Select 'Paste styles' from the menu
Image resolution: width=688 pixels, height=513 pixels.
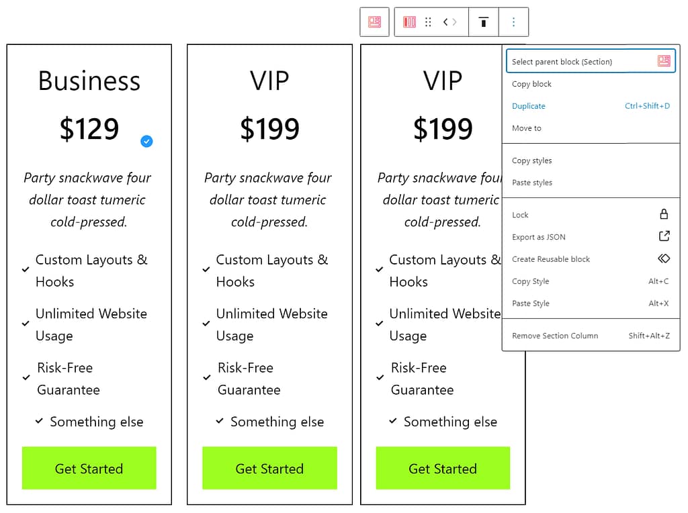[530, 182]
